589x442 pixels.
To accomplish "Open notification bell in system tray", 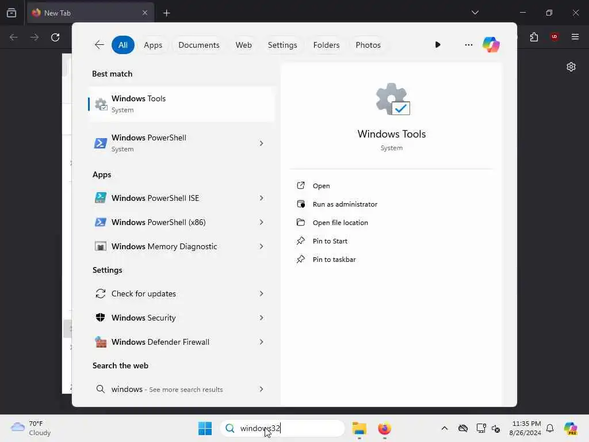I will point(550,428).
